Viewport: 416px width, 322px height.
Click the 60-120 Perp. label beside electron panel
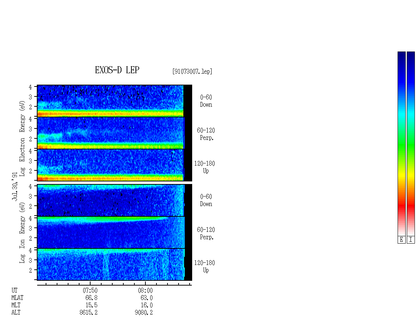coord(206,134)
